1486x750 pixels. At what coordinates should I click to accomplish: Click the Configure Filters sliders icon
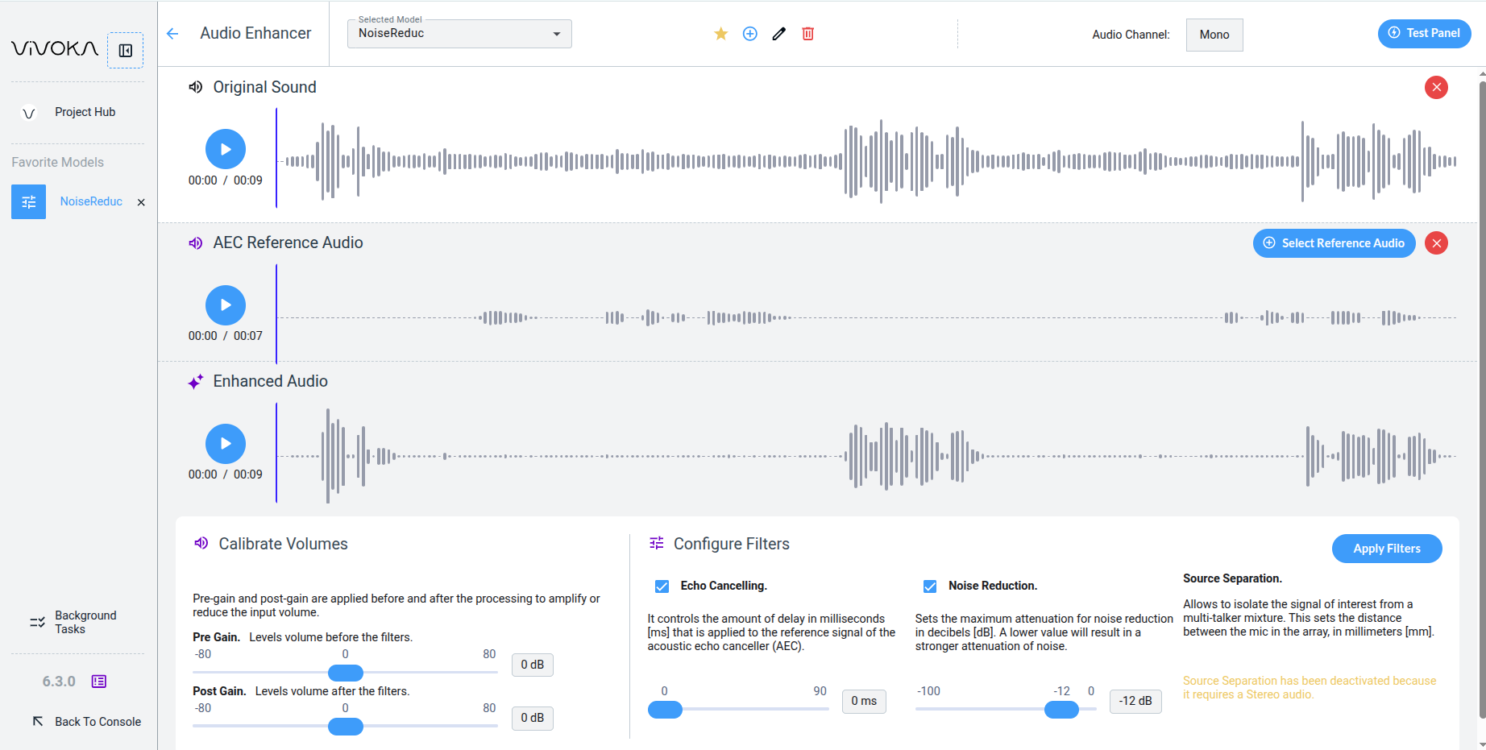pyautogui.click(x=657, y=544)
